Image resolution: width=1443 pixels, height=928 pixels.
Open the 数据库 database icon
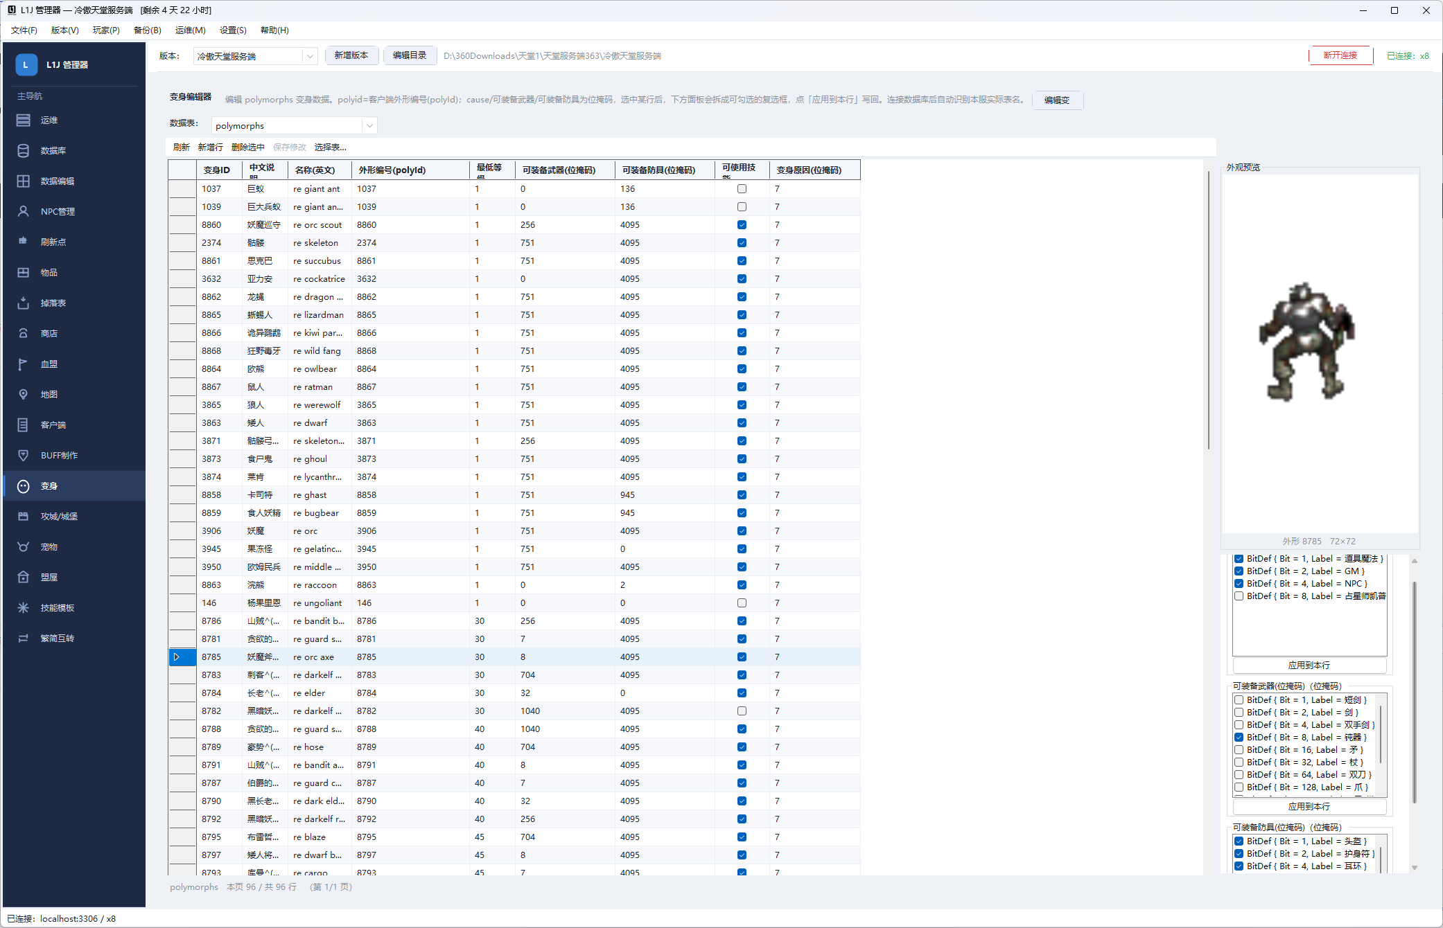[23, 151]
